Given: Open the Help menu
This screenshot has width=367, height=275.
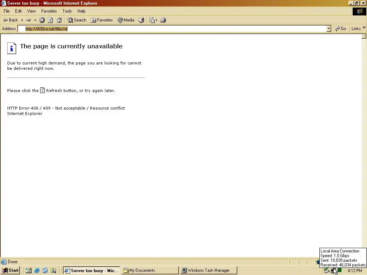Looking at the screenshot, I should 81,11.
